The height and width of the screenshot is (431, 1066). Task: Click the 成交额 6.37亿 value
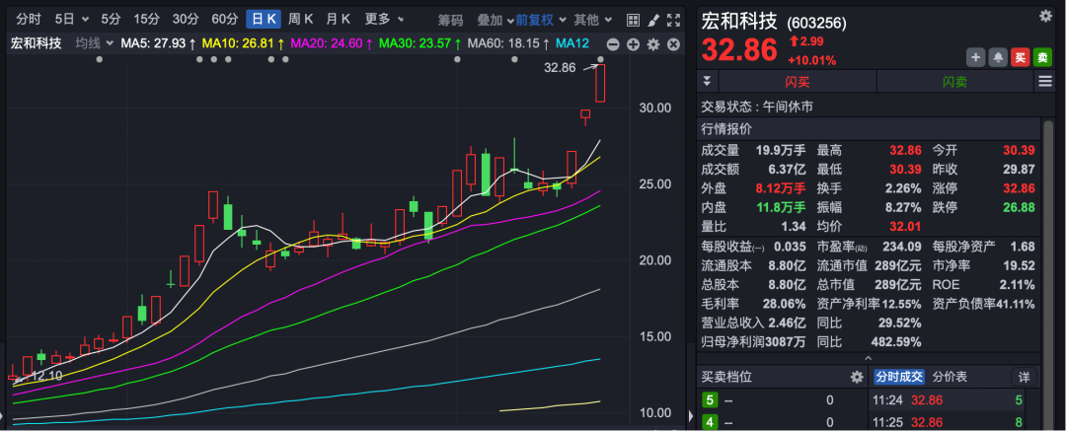pos(786,170)
